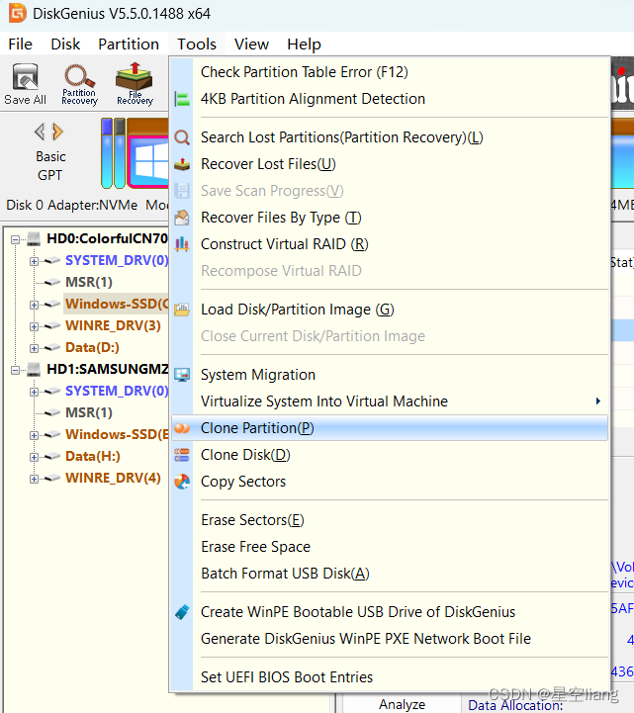Select the Windows-SSD partition under HD0
The height and width of the screenshot is (713, 634).
[x=117, y=304]
